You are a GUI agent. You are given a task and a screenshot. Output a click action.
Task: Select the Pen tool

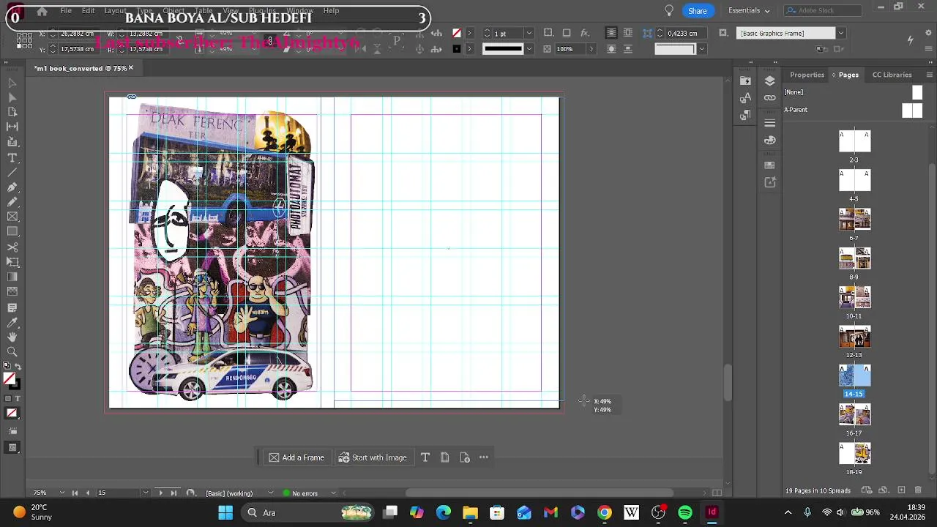tap(12, 187)
